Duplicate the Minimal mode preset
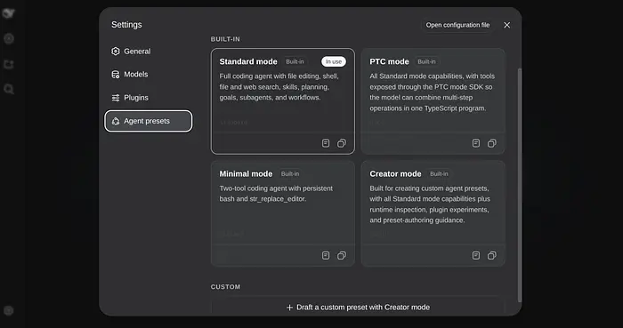 (x=341, y=255)
